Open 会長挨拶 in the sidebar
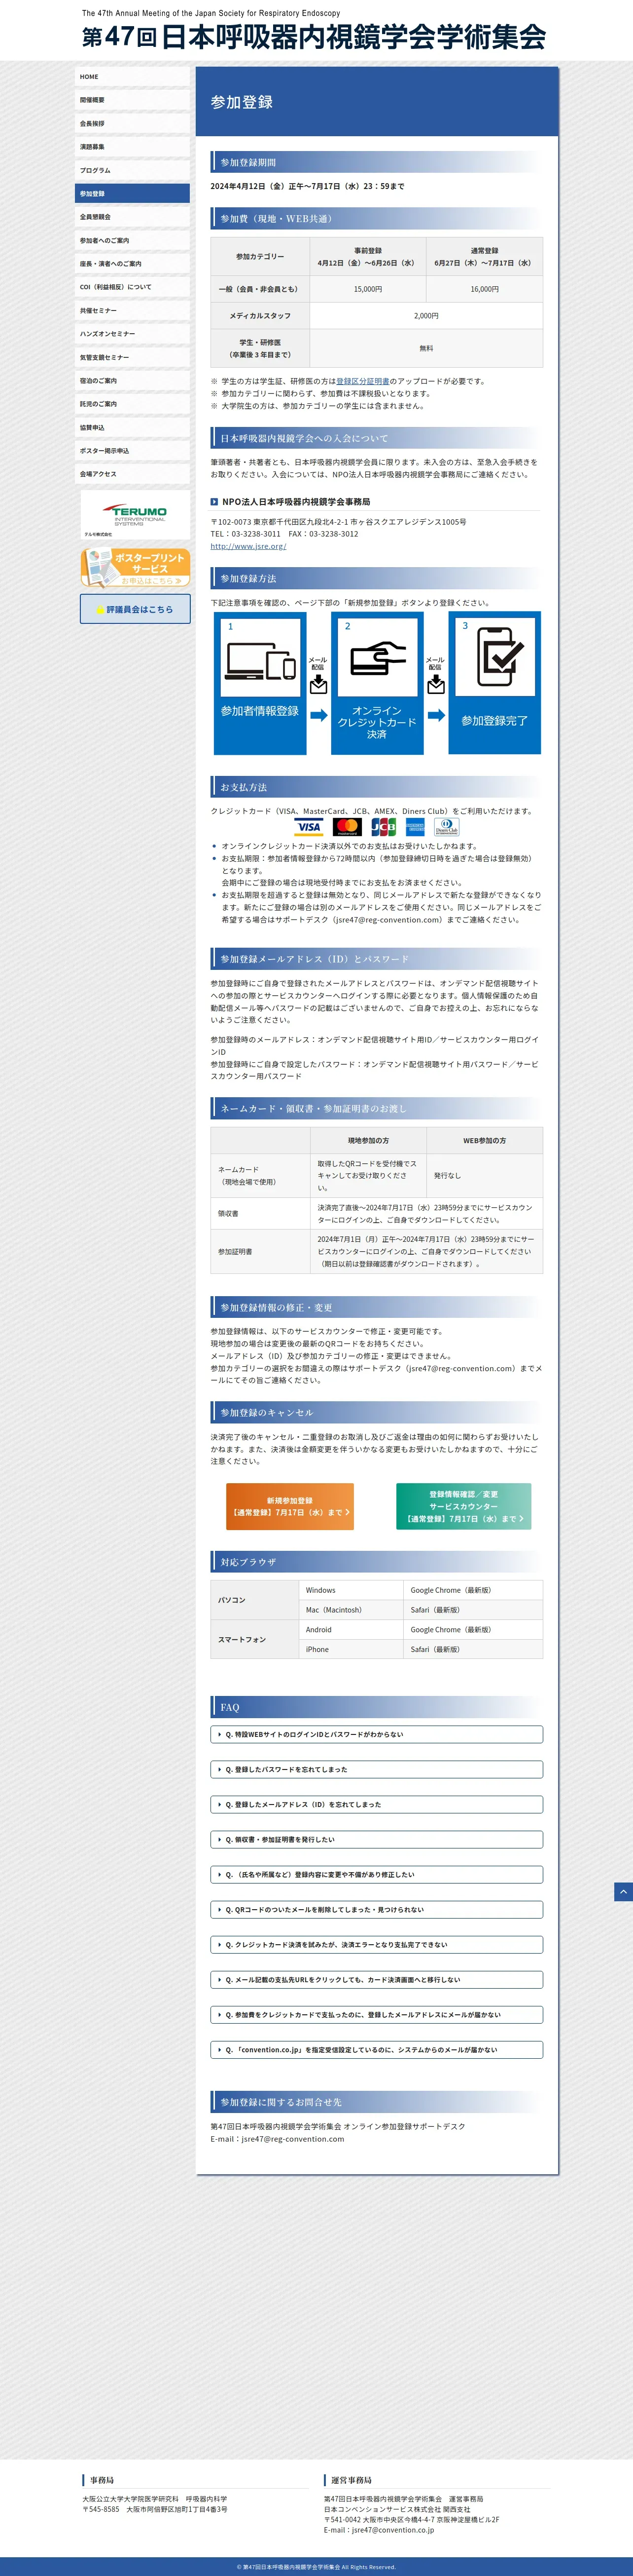 133,124
